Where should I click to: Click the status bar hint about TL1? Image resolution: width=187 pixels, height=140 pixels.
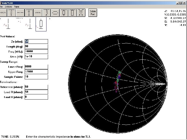58,137
